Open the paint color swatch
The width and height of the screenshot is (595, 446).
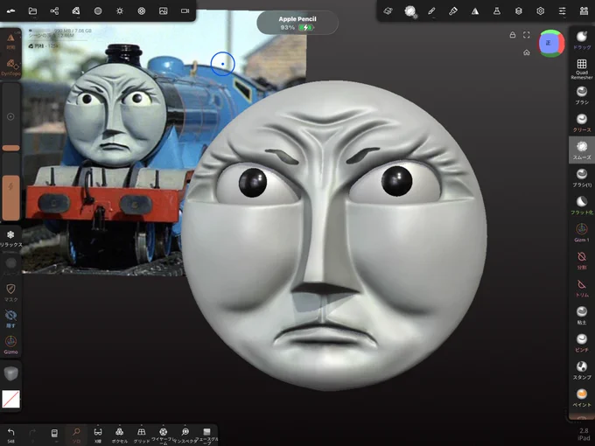click(x=11, y=399)
